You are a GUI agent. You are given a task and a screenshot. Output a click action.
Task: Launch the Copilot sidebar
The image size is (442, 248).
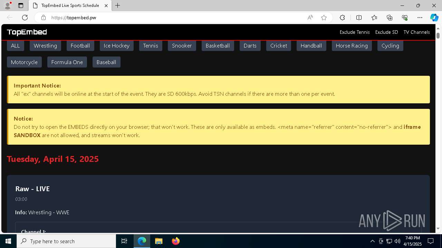pyautogui.click(x=434, y=18)
